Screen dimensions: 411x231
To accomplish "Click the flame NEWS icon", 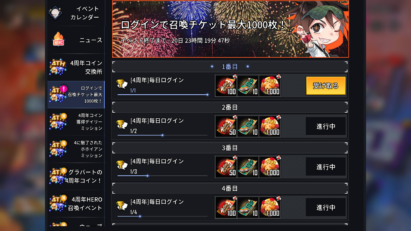I will pos(59,39).
